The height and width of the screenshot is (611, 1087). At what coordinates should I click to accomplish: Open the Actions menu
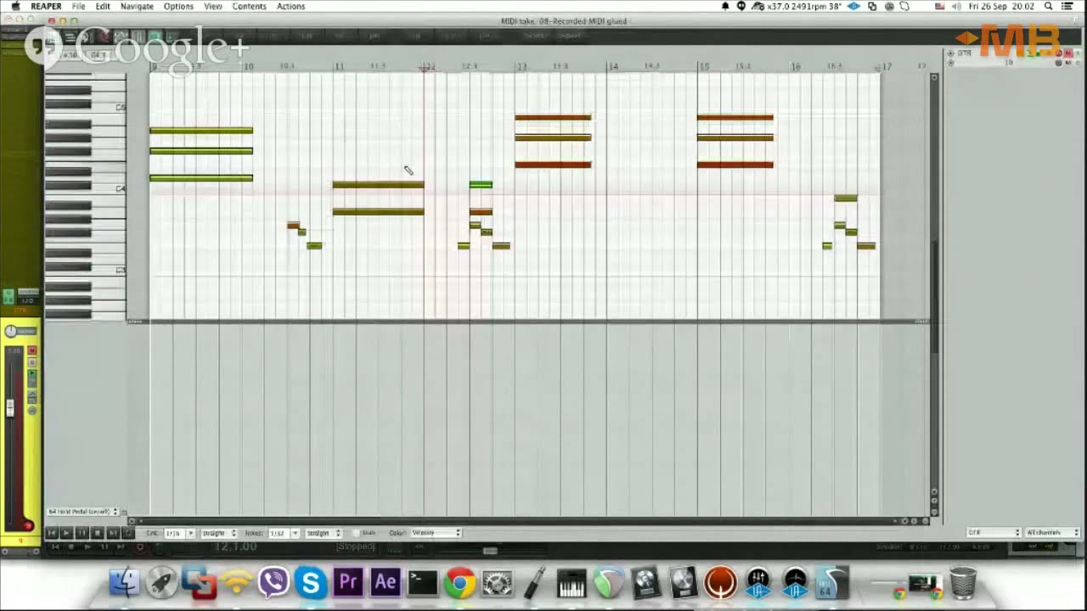[290, 6]
